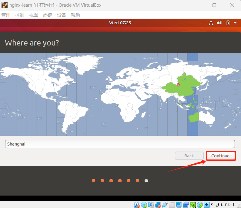Click the Wed 07:25 clock

120,23
